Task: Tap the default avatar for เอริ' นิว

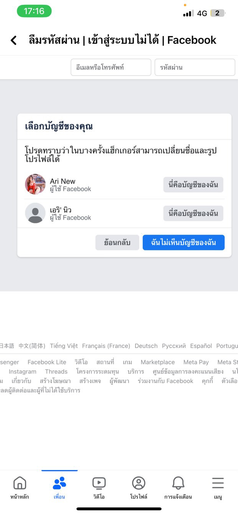Action: point(35,213)
